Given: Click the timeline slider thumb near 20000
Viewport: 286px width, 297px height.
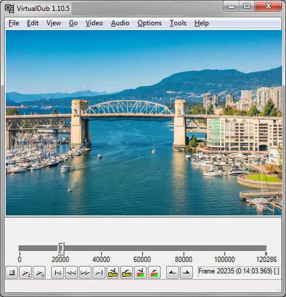Looking at the screenshot, I should pyautogui.click(x=61, y=248).
